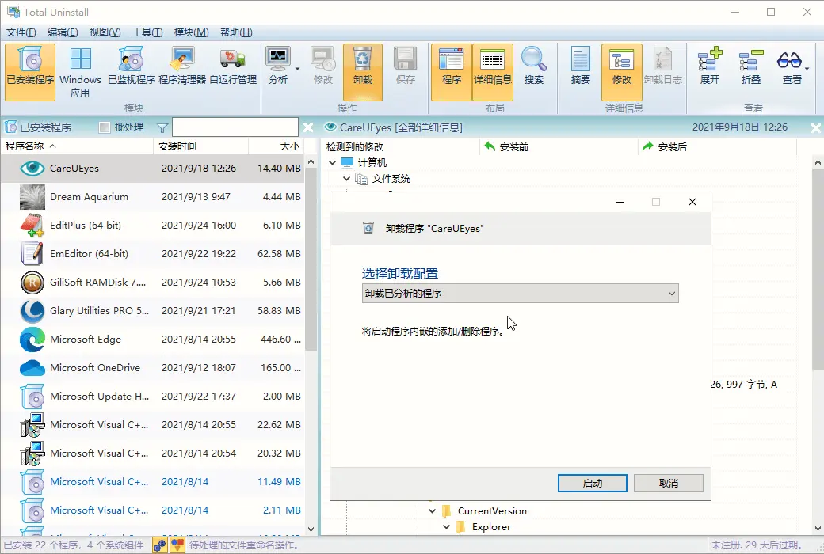Screen dimensions: 824x554
Task: Select CareUEyes in program list
Action: [x=152, y=168]
